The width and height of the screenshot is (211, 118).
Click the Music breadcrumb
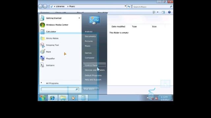(x=72, y=7)
